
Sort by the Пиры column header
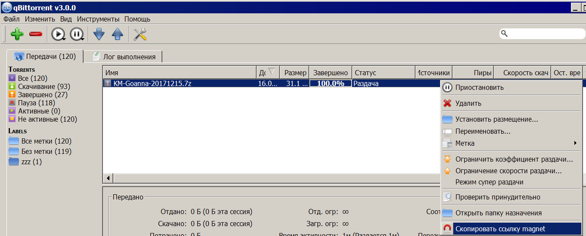(473, 73)
